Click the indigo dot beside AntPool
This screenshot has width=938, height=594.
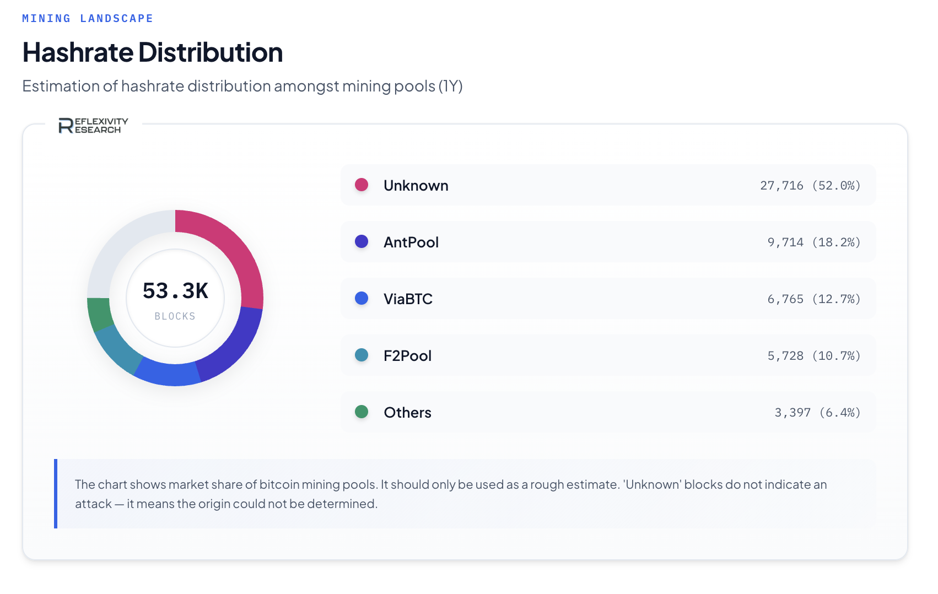click(362, 241)
